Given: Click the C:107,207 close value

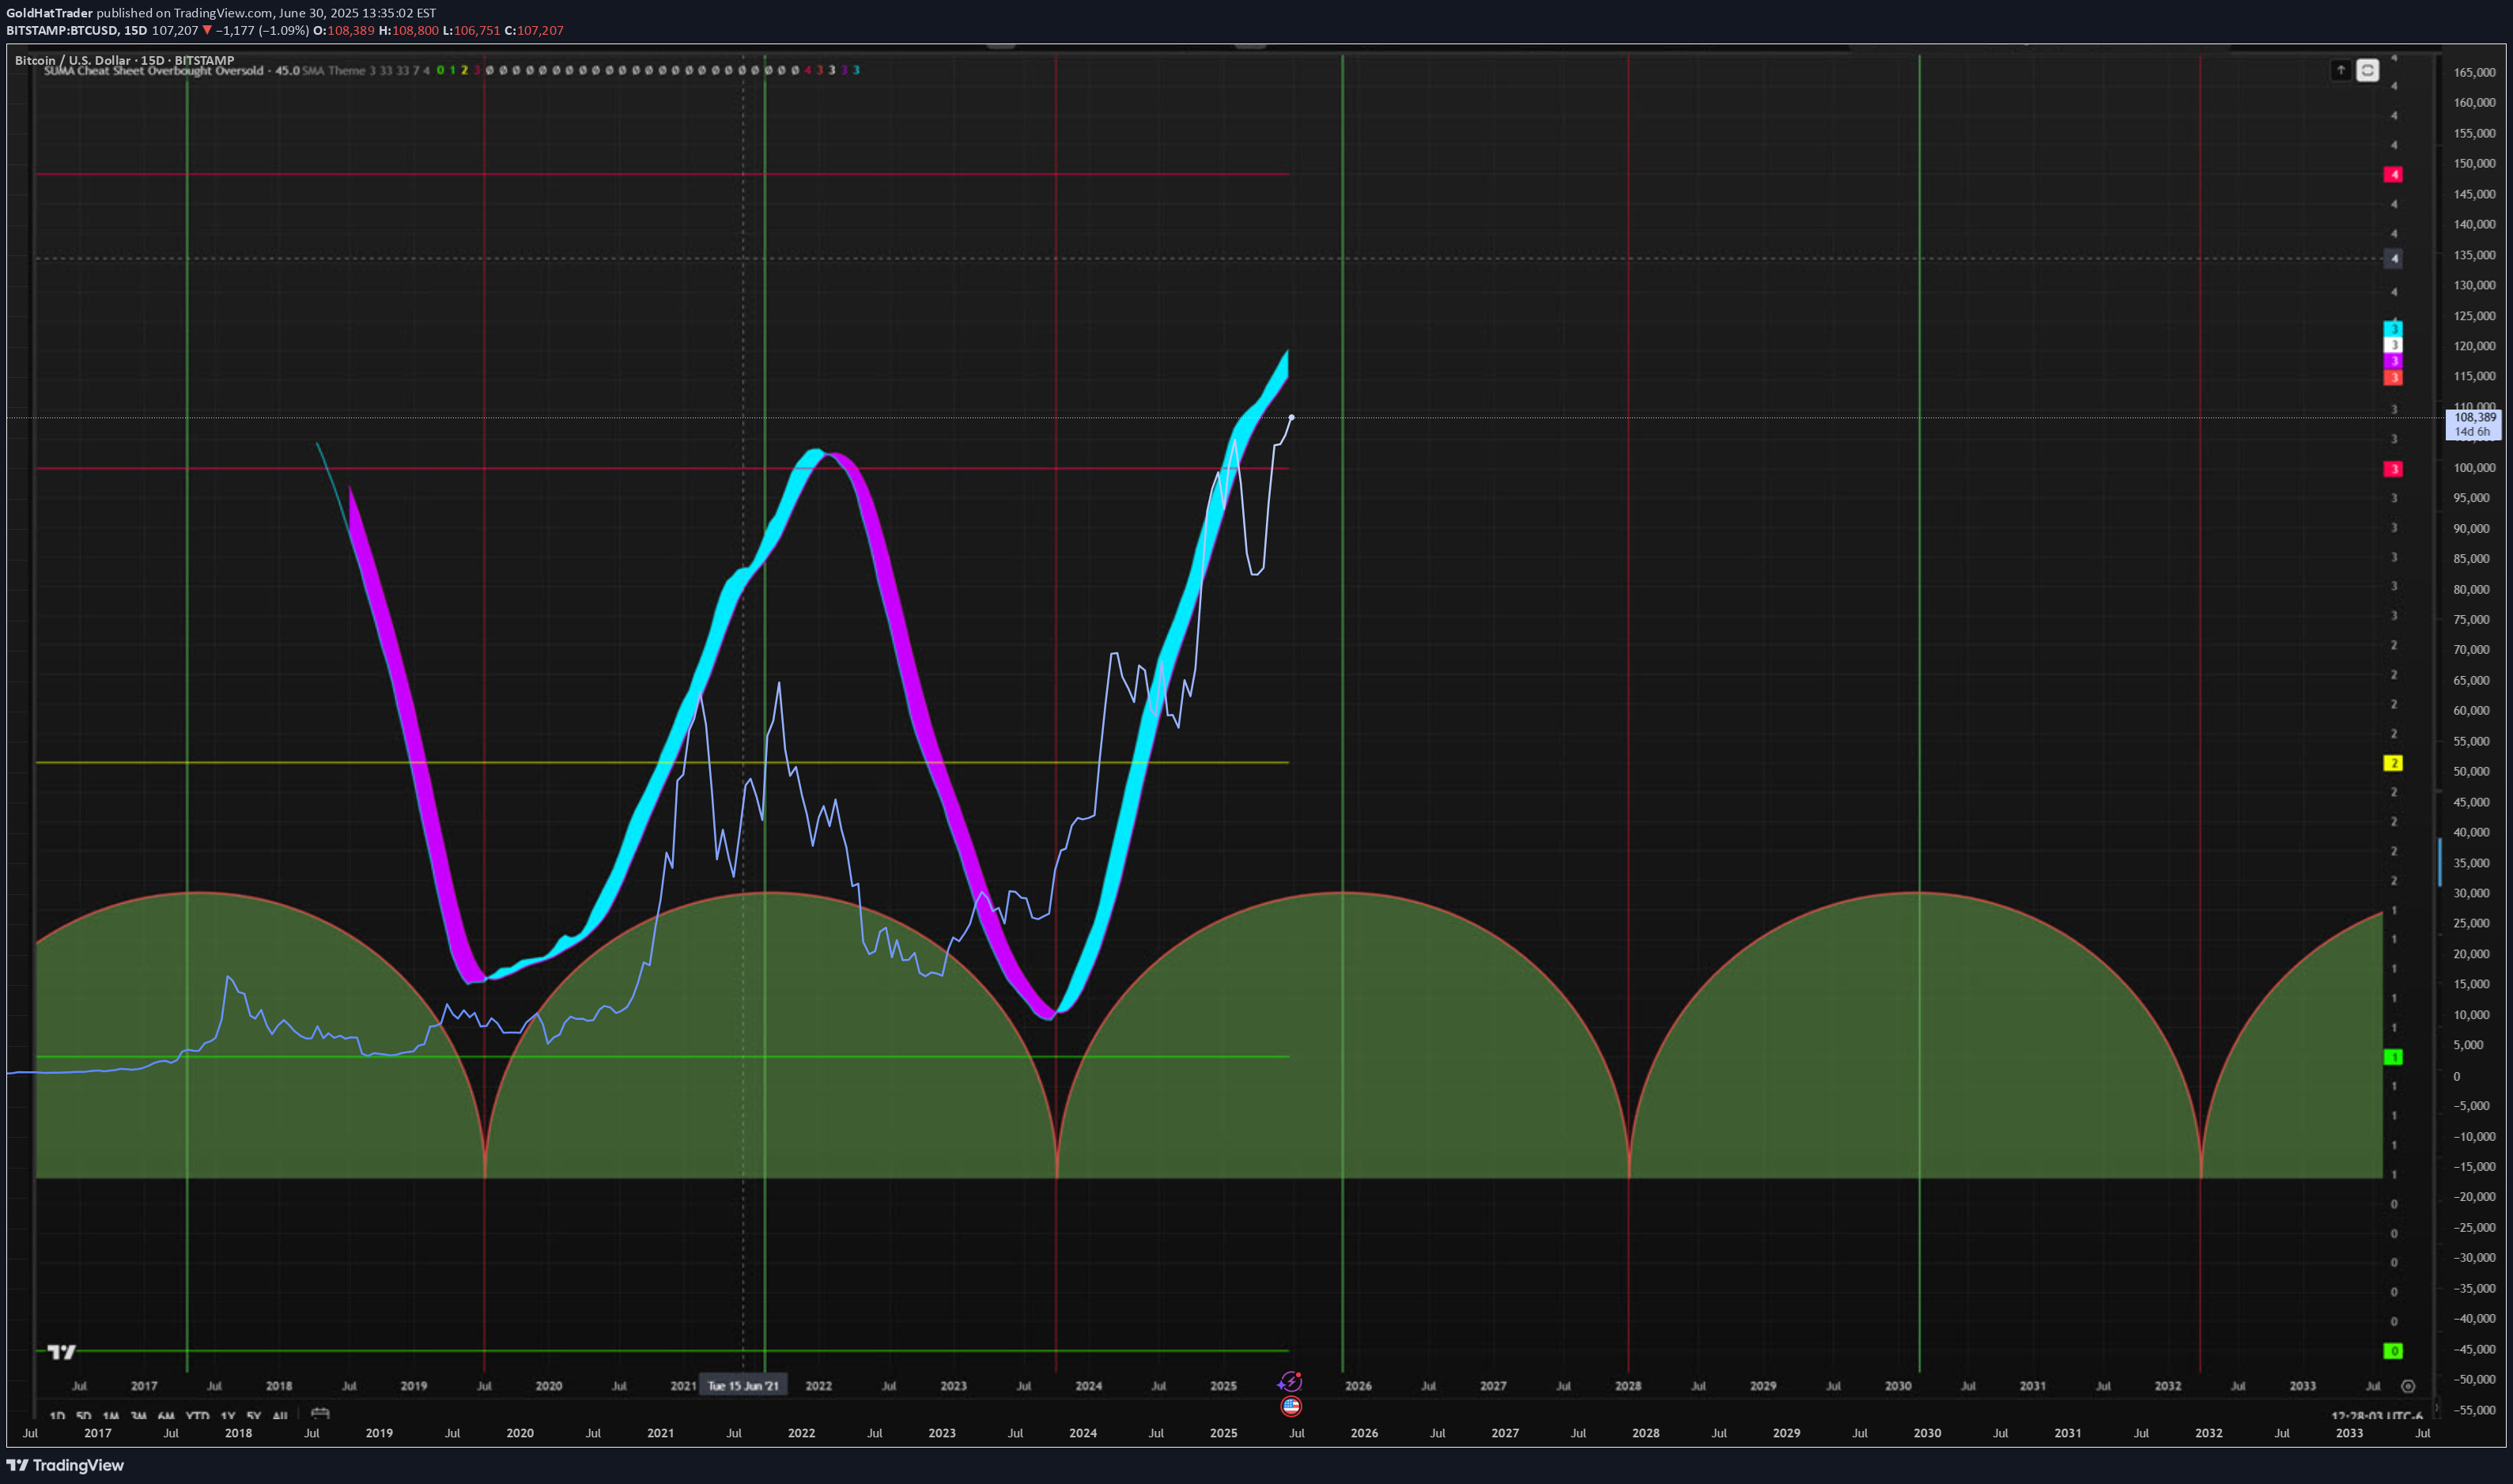Looking at the screenshot, I should 534,31.
